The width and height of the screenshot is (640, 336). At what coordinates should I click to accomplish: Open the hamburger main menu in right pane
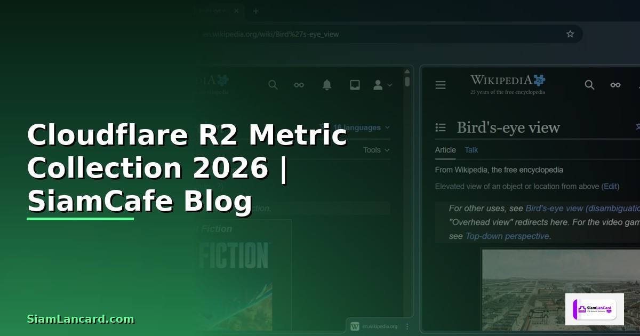pos(441,85)
